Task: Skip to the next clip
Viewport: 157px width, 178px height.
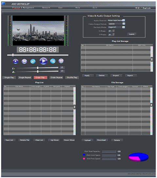Action: [61, 61]
